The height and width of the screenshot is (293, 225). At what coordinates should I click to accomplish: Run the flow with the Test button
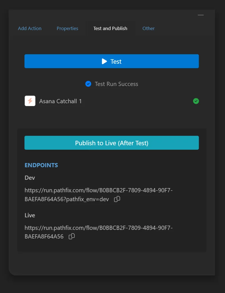point(112,61)
